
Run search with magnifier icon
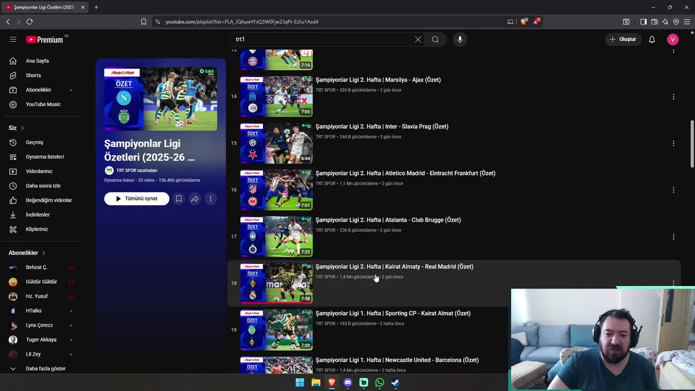tap(435, 39)
